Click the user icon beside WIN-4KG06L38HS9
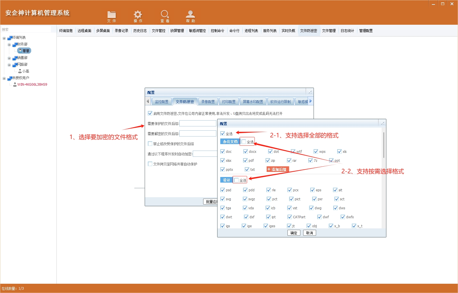Screen dimensions: 458x293 (15, 85)
